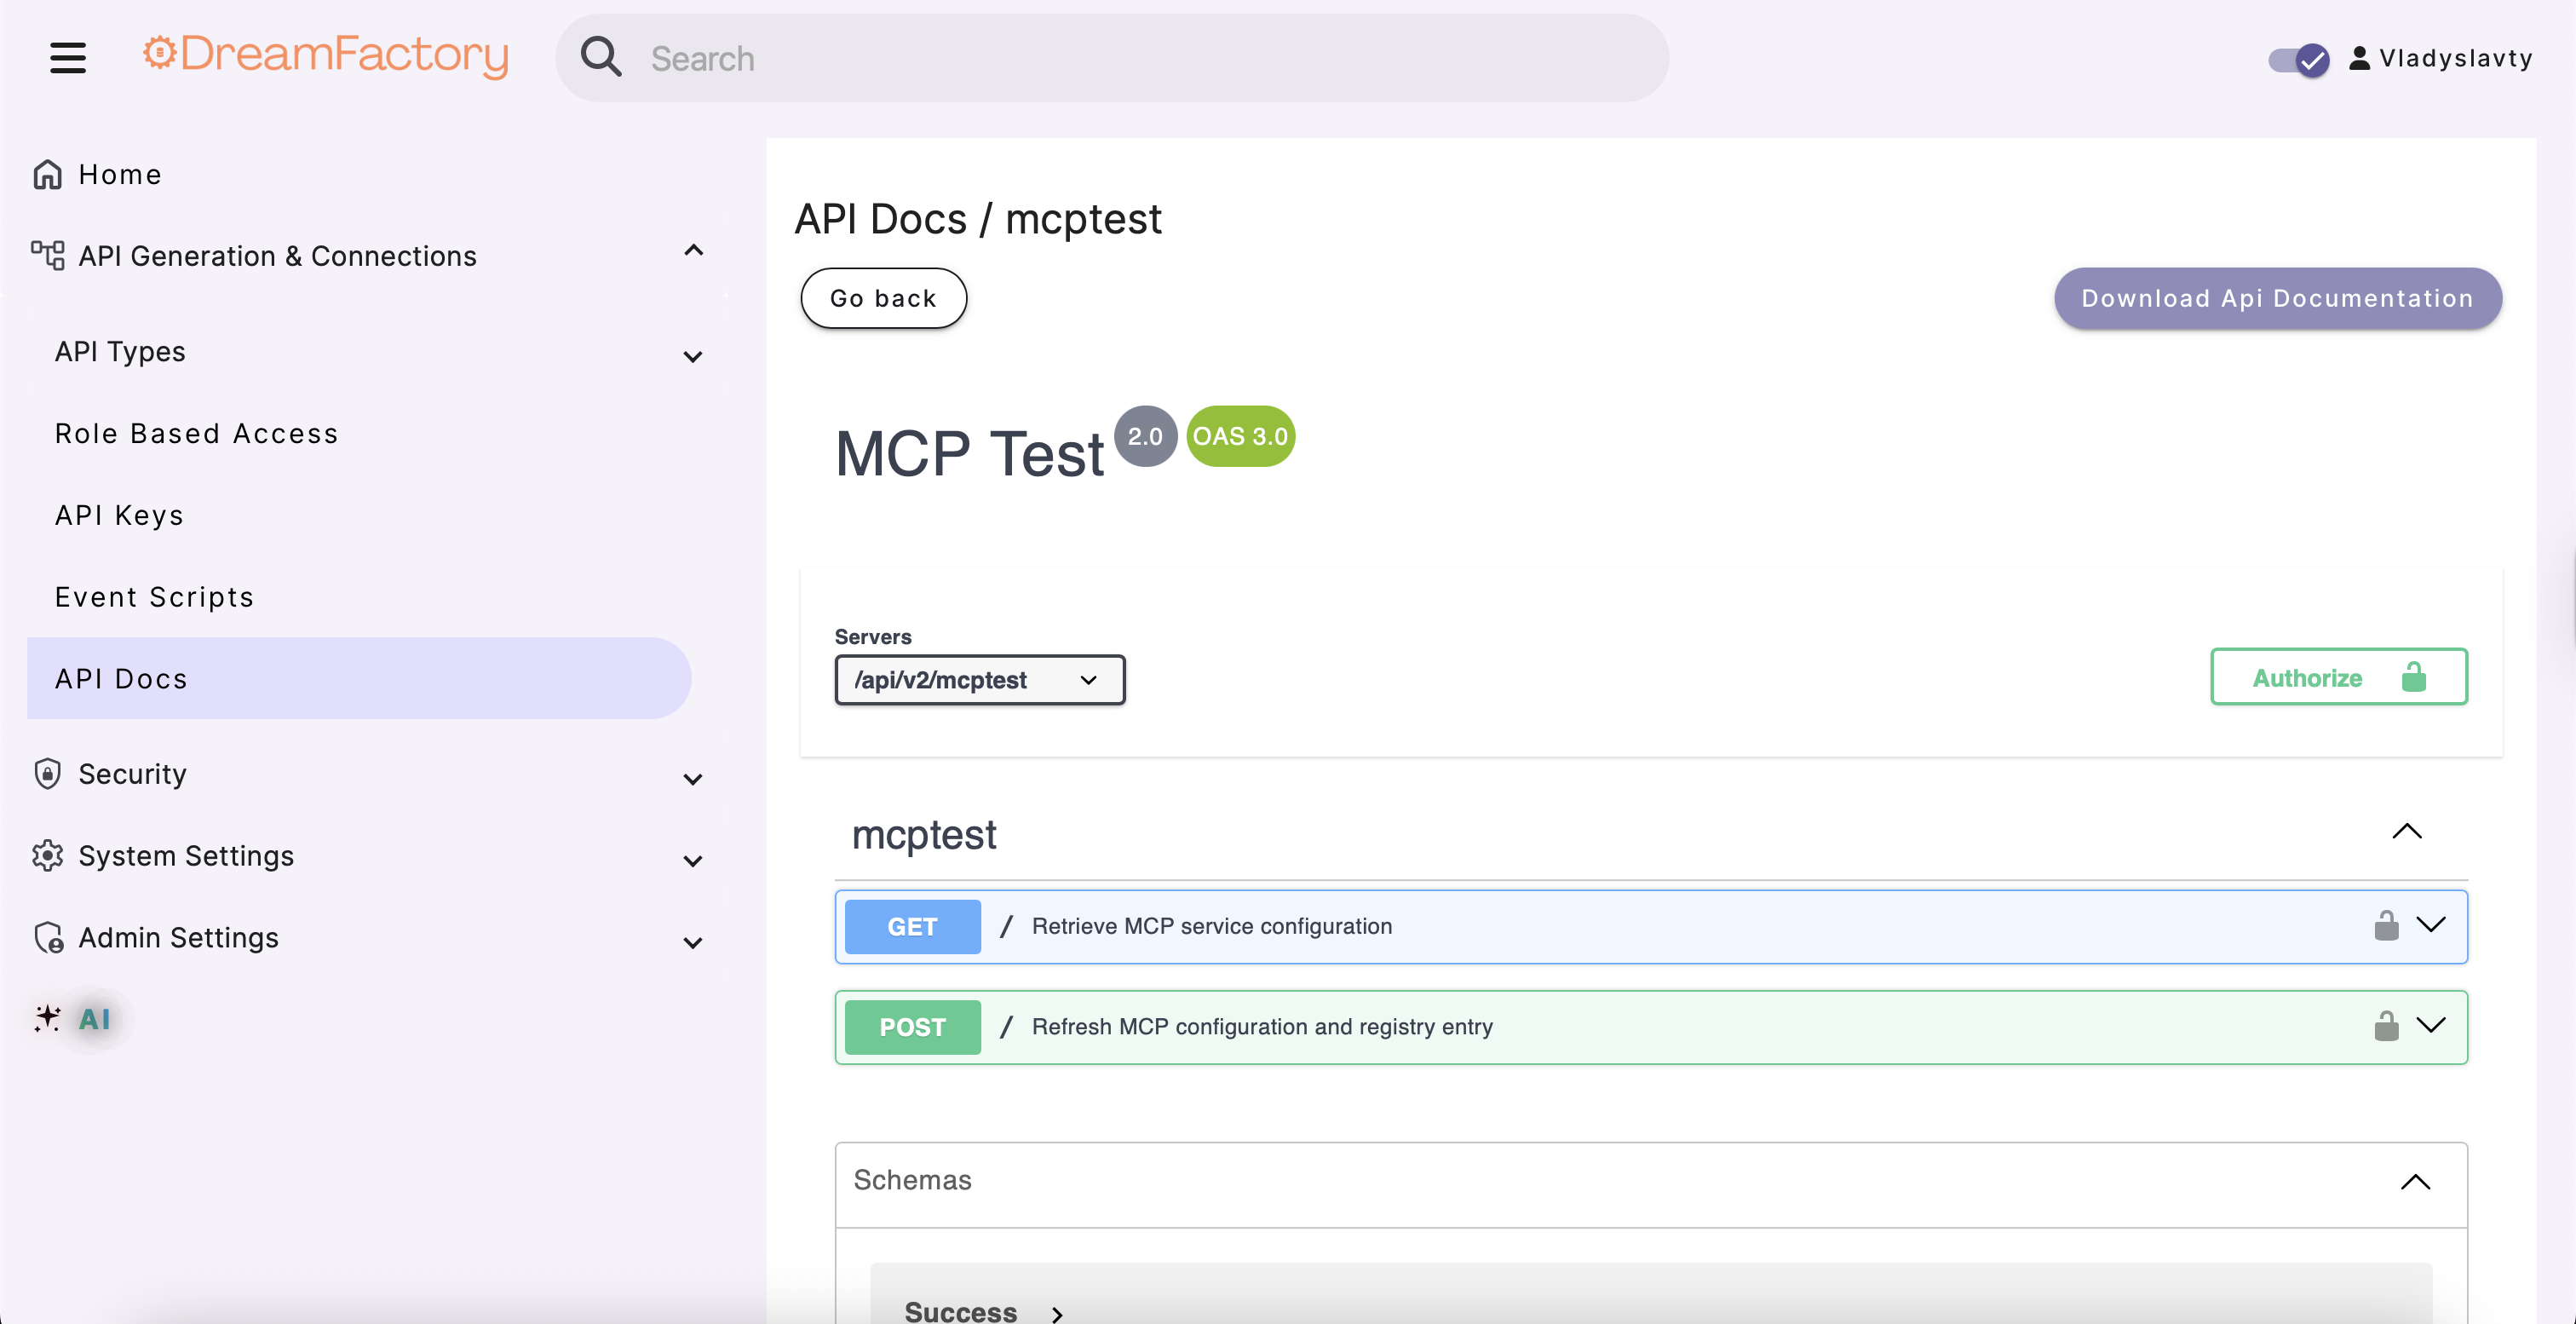This screenshot has width=2576, height=1324.
Task: Open the Servers dropdown showing /api/v2/mcptest
Action: point(979,679)
